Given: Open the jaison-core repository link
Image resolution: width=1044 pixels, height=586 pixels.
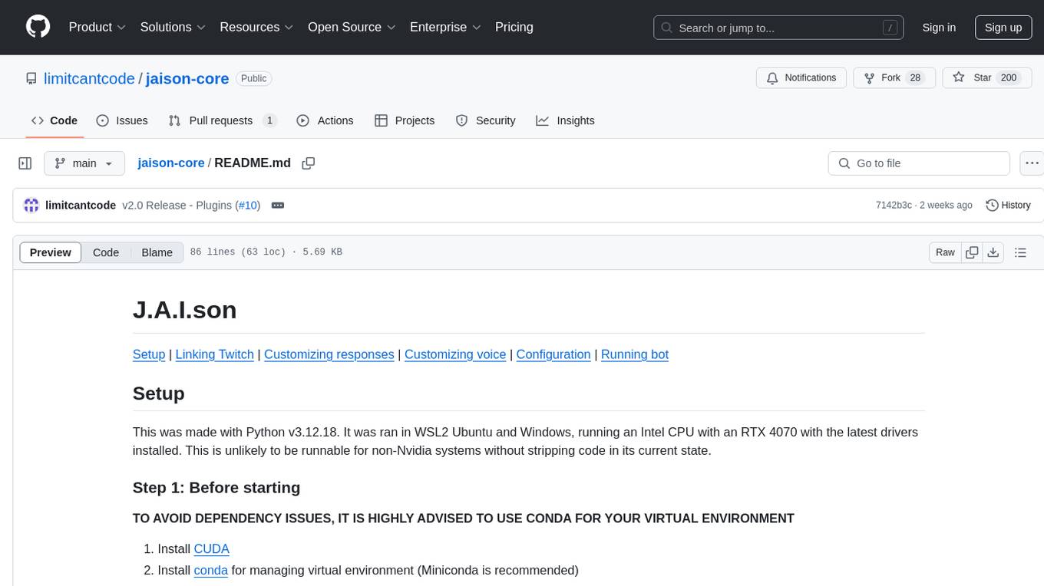Looking at the screenshot, I should [x=187, y=78].
